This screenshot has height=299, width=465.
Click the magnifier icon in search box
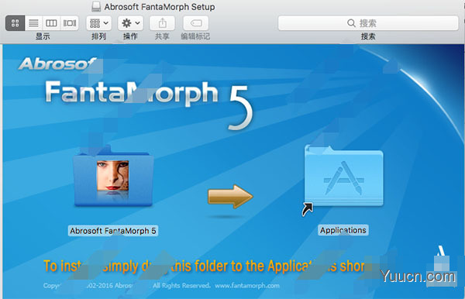(351, 23)
